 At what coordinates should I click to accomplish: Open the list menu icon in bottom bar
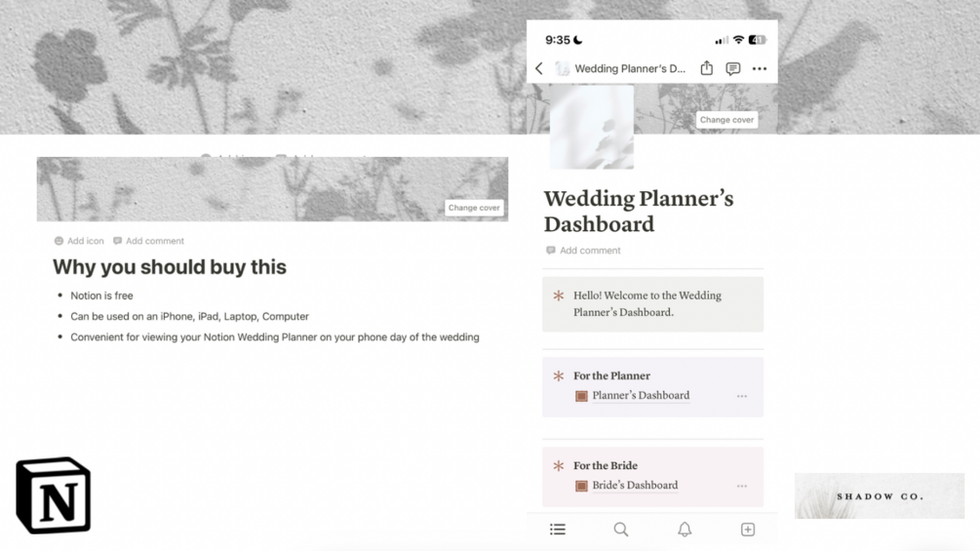558,530
